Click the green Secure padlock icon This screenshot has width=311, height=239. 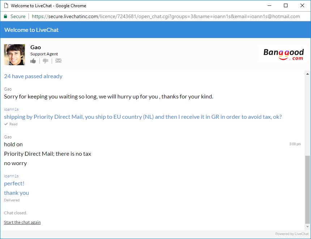[x=5, y=16]
